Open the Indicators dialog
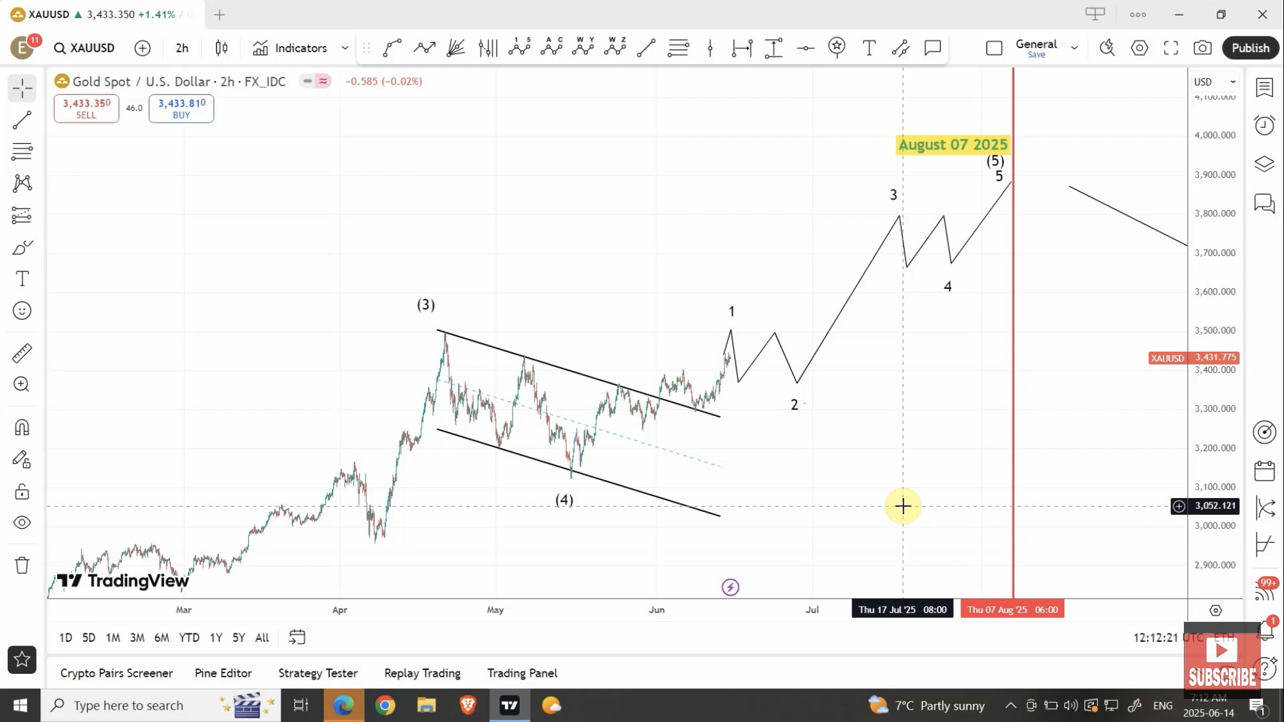1284x722 pixels. tap(290, 48)
